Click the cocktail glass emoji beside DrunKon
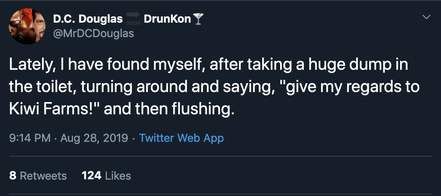This screenshot has width=441, height=196. point(198,19)
